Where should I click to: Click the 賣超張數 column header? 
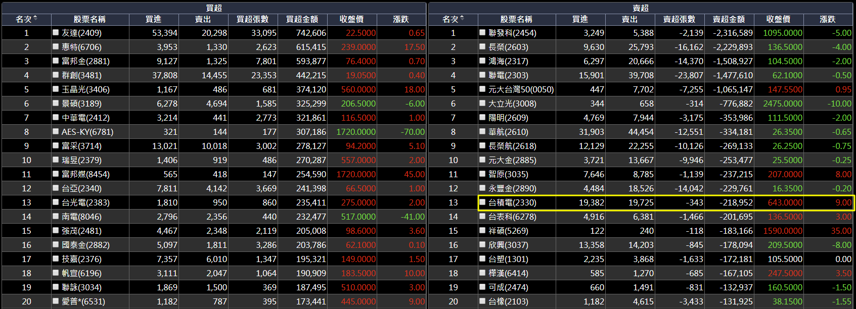(x=680, y=19)
